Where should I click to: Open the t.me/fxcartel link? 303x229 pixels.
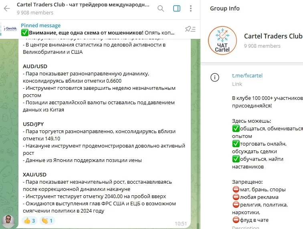[x=247, y=76]
